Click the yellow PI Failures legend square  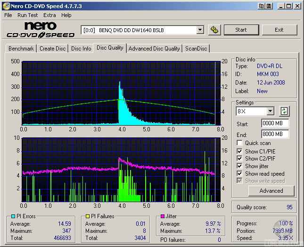(x=88, y=217)
